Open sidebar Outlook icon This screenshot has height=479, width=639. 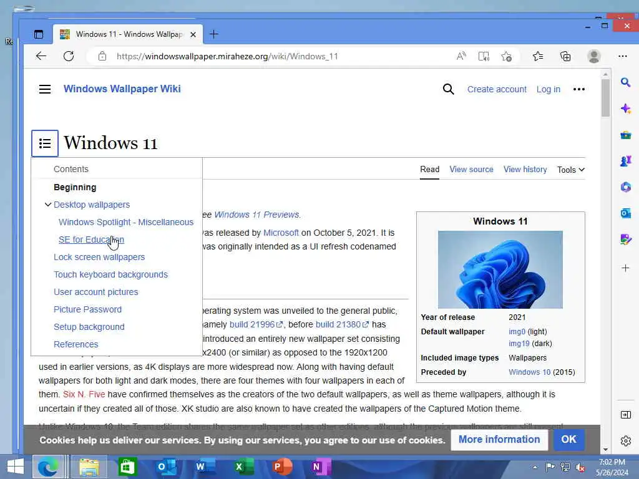[x=625, y=213]
